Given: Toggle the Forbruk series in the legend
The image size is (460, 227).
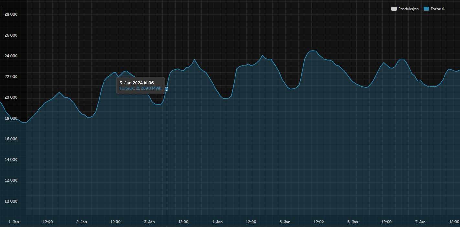Looking at the screenshot, I should 434,9.
